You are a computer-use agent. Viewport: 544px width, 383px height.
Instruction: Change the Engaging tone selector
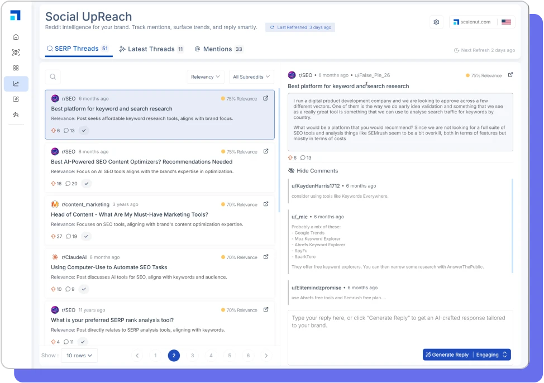click(x=491, y=355)
